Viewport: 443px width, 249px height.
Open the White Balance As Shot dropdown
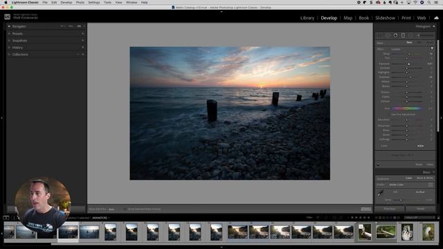click(420, 192)
